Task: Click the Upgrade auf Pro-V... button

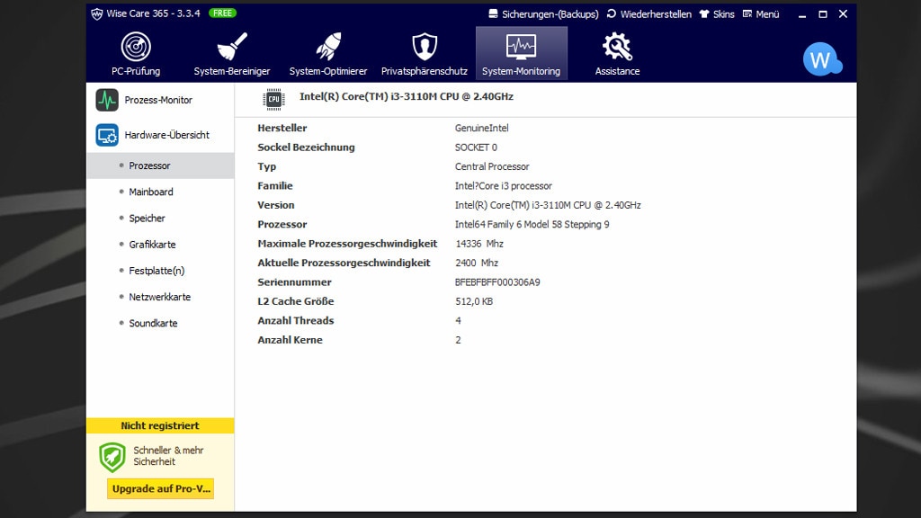Action: [160, 488]
